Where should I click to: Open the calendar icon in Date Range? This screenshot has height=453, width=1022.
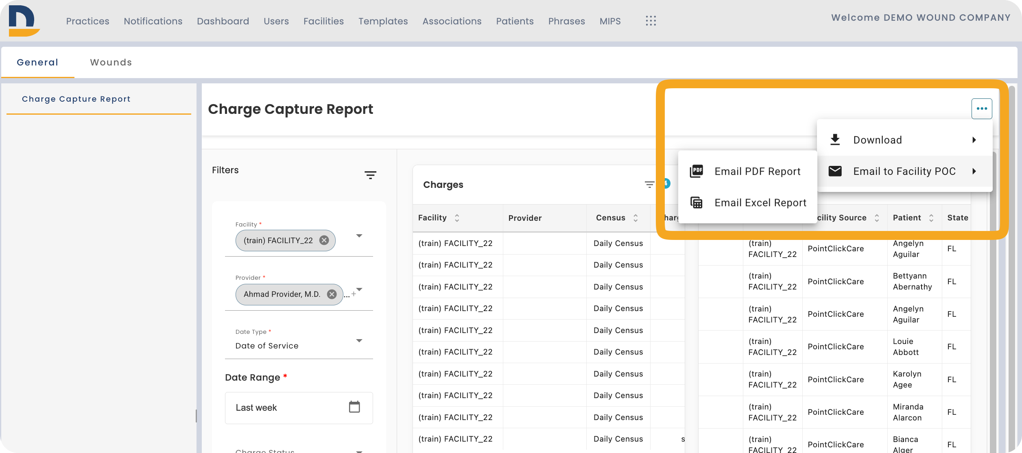coord(354,407)
